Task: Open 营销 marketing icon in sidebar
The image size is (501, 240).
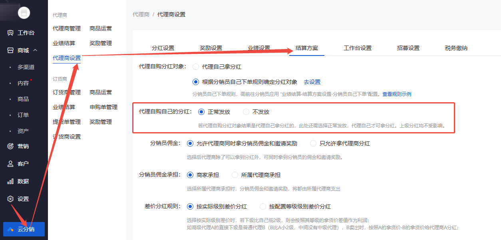Action: [x=10, y=146]
